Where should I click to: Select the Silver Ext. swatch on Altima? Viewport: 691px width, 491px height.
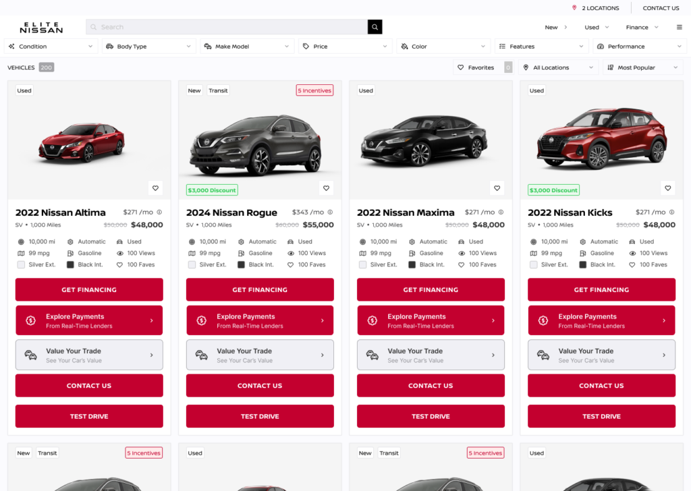click(21, 264)
